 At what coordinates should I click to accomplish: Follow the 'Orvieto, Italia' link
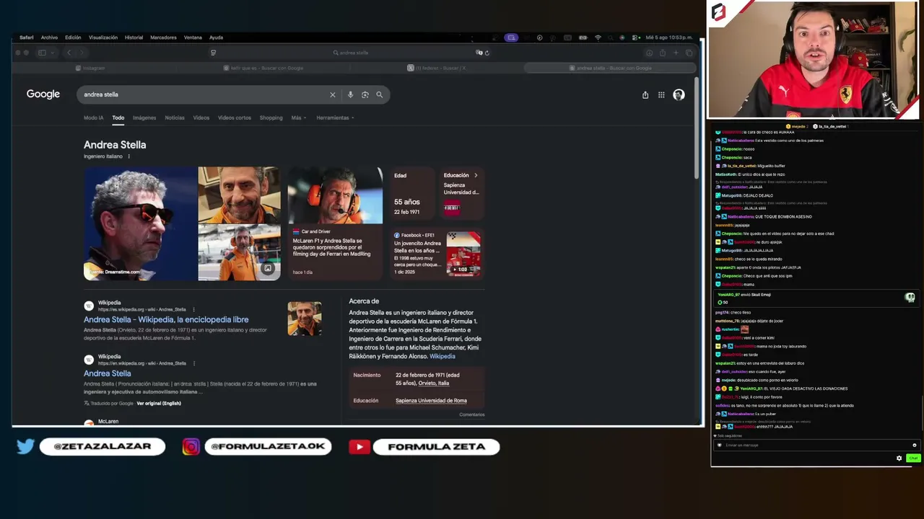click(433, 383)
